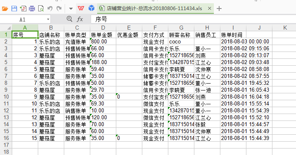This screenshot has width=296, height=155.
Task: Expand the quick access toolbar dropdown arrow
Action: 71,9
